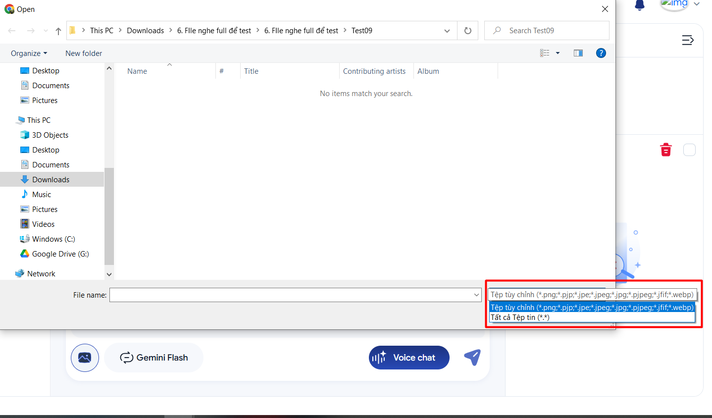Open the change view options dropdown arrow
This screenshot has height=418, width=712.
tap(558, 53)
